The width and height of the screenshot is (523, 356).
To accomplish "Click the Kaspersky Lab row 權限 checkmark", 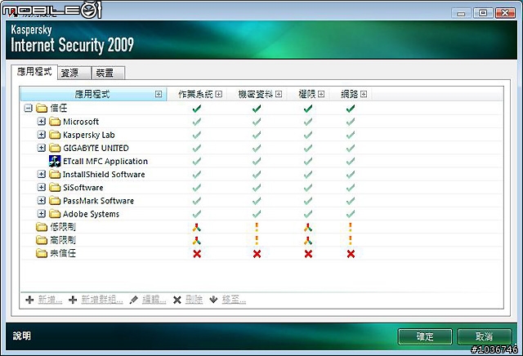I will click(308, 135).
